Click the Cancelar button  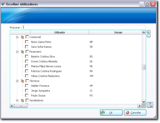click(x=135, y=113)
